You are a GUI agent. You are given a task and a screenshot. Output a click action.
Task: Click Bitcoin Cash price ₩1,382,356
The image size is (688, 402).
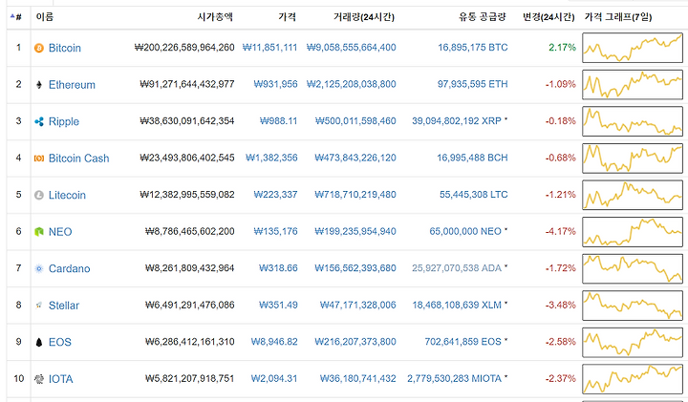click(x=271, y=158)
